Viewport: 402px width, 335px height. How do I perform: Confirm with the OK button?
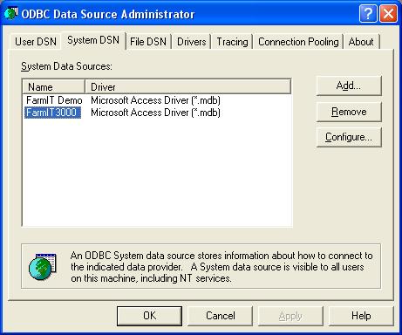(x=149, y=316)
